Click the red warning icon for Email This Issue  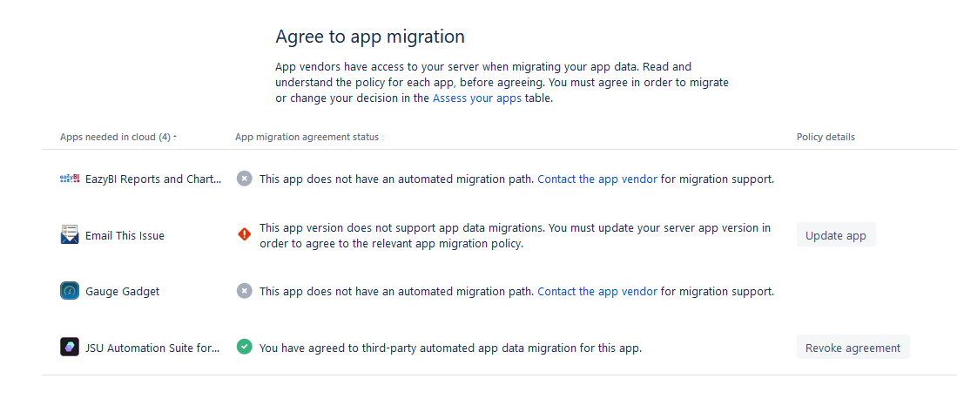point(245,234)
